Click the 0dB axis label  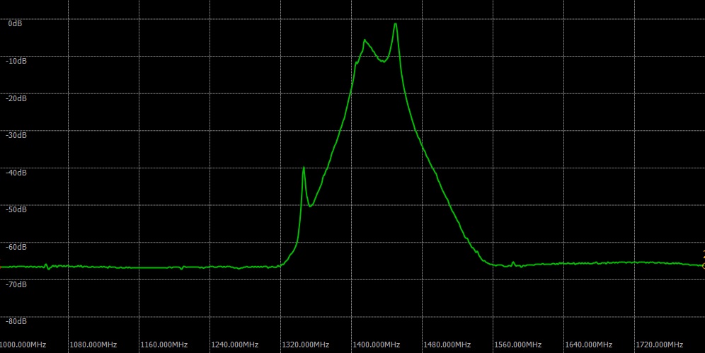(x=15, y=23)
